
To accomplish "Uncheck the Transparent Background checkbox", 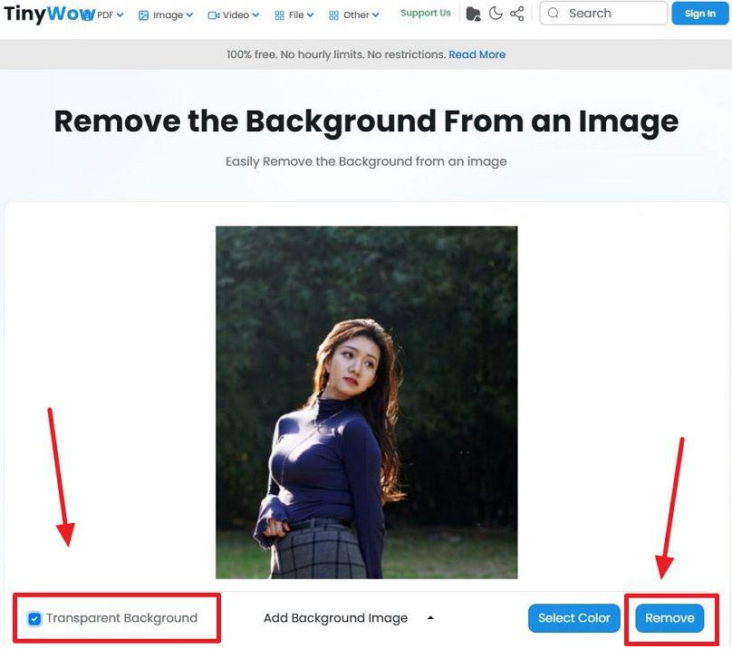I will point(34,619).
